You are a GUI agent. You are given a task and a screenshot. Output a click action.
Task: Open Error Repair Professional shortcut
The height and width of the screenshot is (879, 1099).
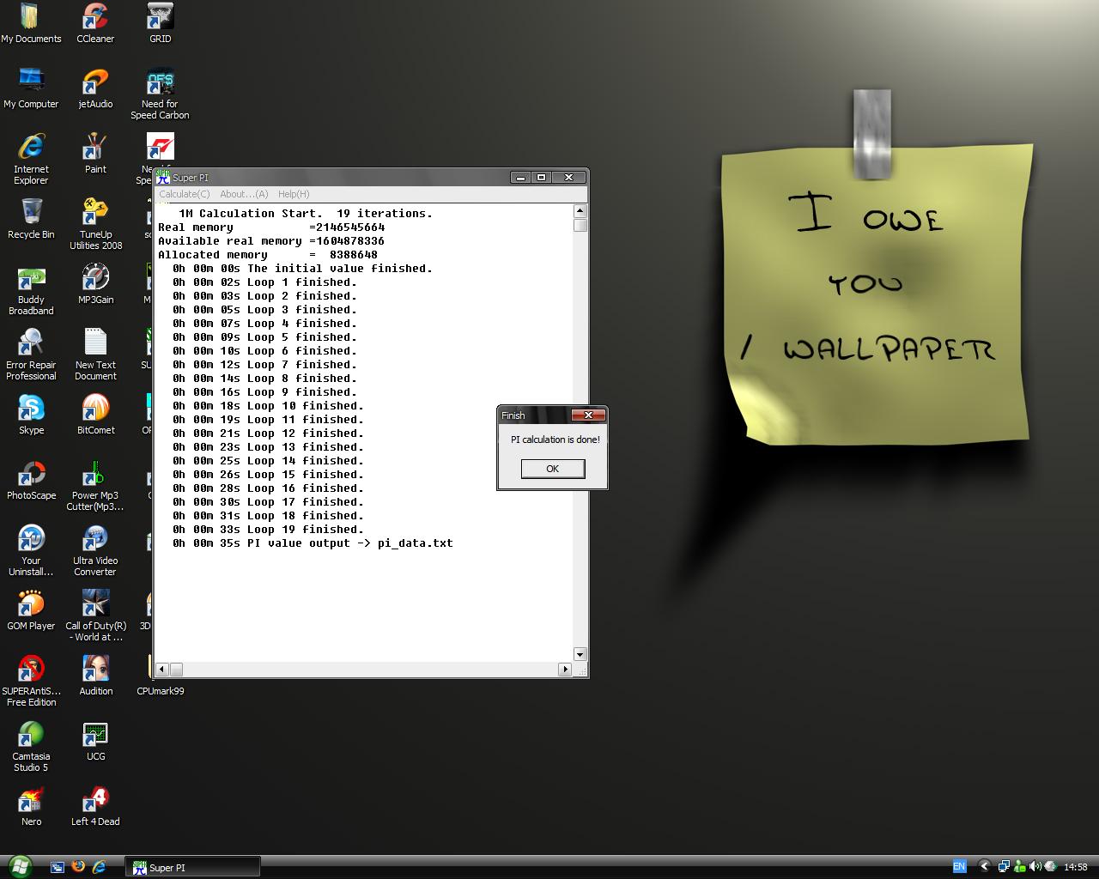pyautogui.click(x=31, y=355)
